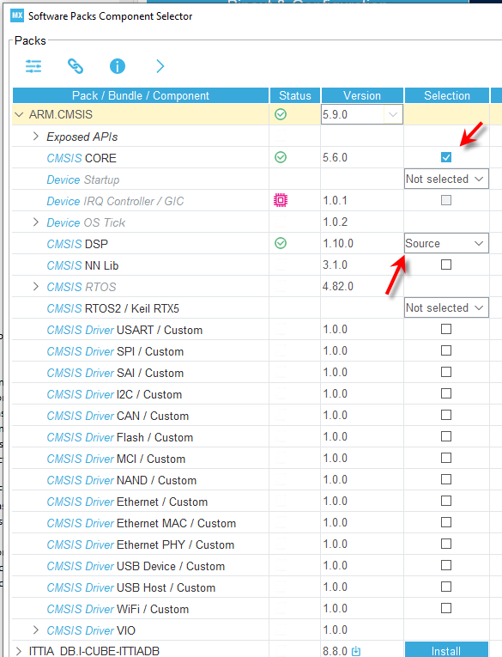Check CMSIS Driver NAND / Custom
Viewport: 502px width, 657px height.
446,479
